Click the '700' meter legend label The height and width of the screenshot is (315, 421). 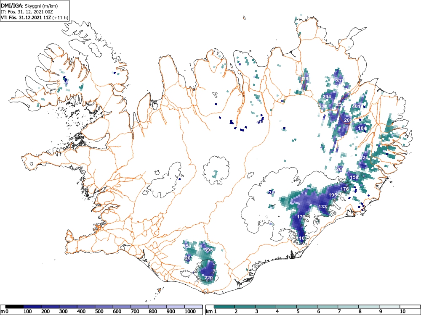coord(135,312)
